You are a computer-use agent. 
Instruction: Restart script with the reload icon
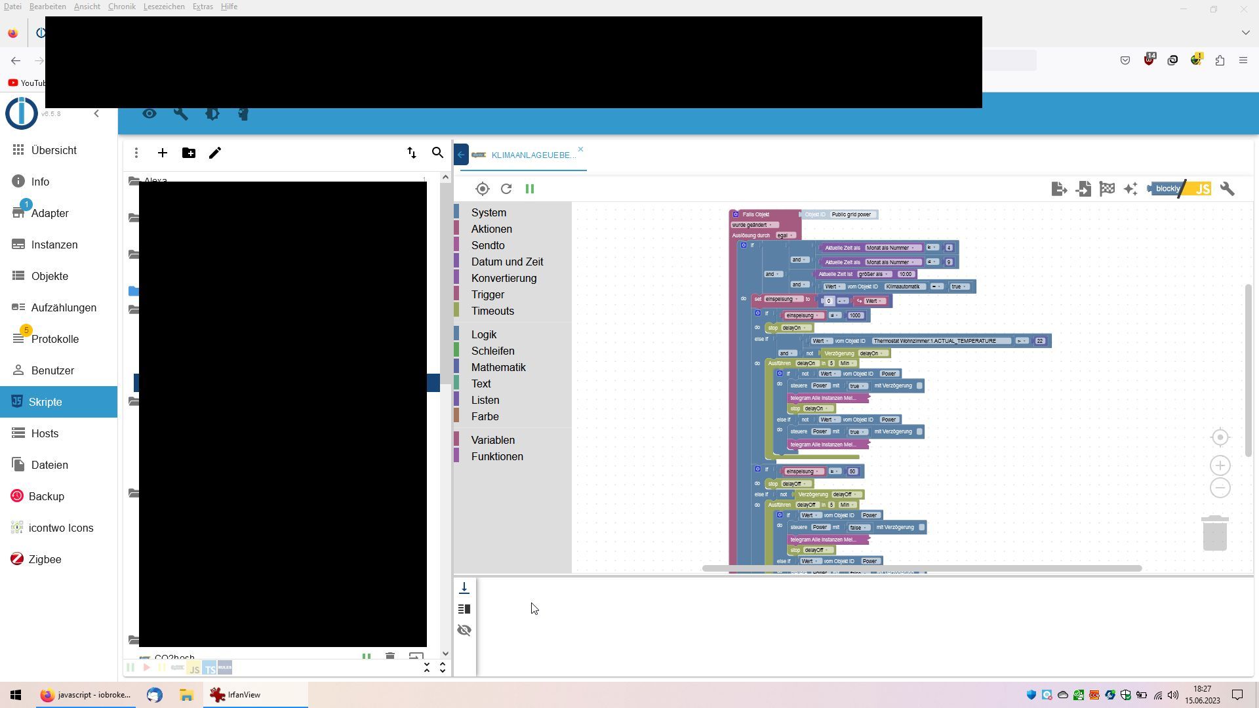click(506, 189)
